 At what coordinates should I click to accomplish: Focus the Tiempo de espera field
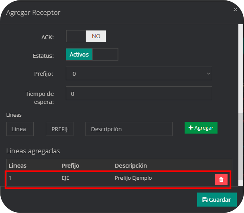[139, 94]
